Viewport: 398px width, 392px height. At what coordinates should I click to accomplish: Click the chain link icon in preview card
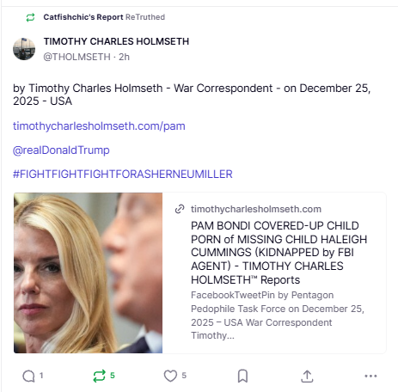pos(180,209)
